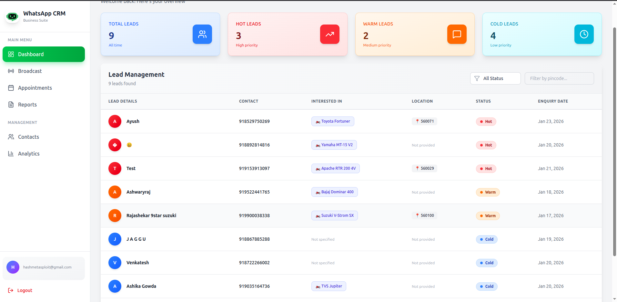This screenshot has height=302, width=617.
Task: Open the All Status filter dropdown
Action: (x=495, y=78)
